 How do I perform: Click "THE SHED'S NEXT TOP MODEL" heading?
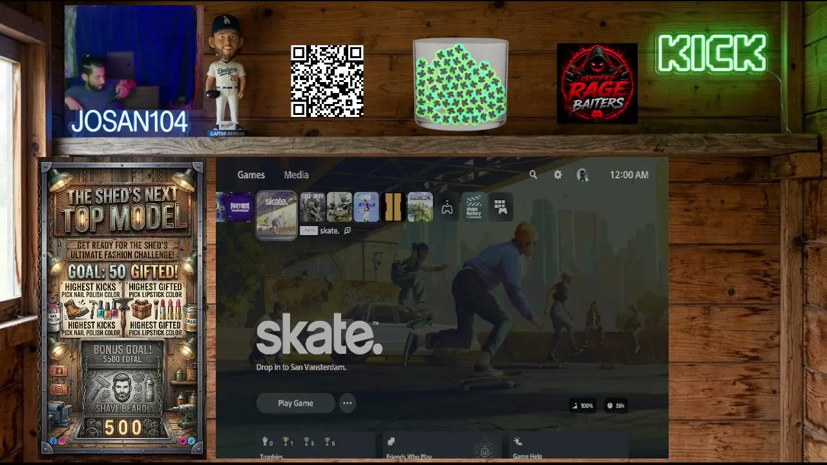coord(122,211)
